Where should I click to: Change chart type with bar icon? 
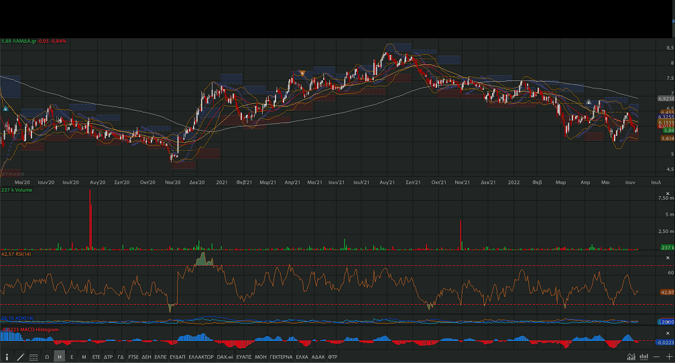click(x=643, y=357)
